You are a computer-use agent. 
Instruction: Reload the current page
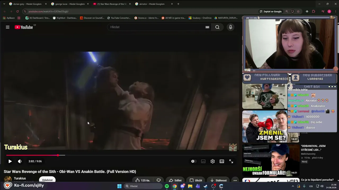17,11
